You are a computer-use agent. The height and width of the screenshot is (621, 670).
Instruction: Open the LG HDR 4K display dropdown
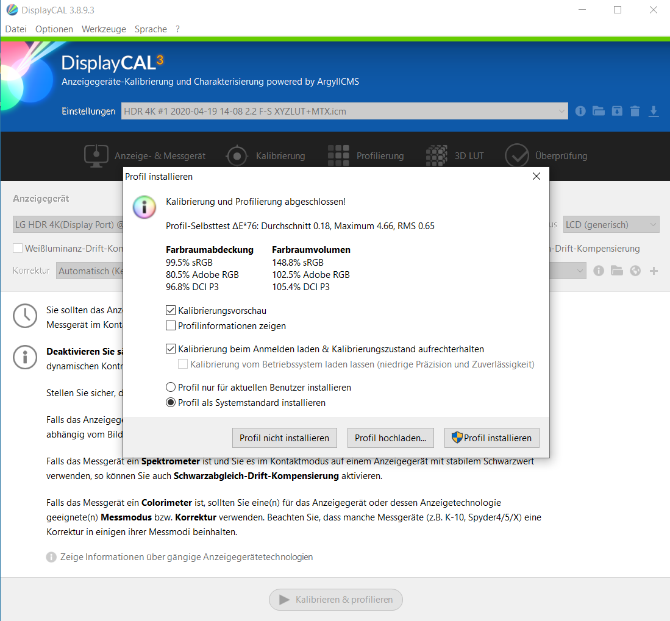coord(68,225)
